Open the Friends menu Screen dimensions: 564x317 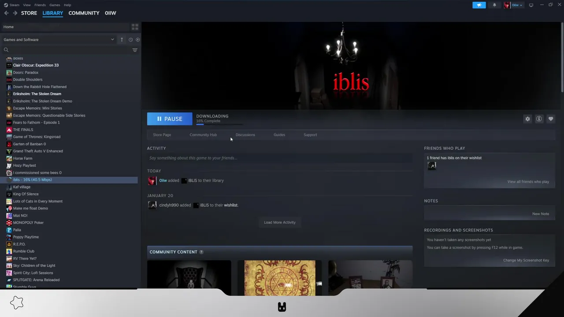(40, 5)
